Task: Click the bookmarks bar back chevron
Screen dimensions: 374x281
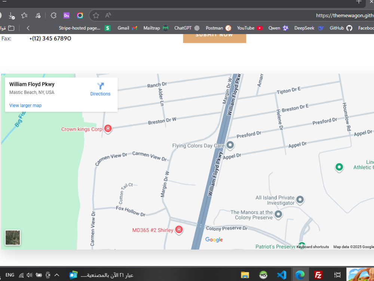Action: point(28,28)
